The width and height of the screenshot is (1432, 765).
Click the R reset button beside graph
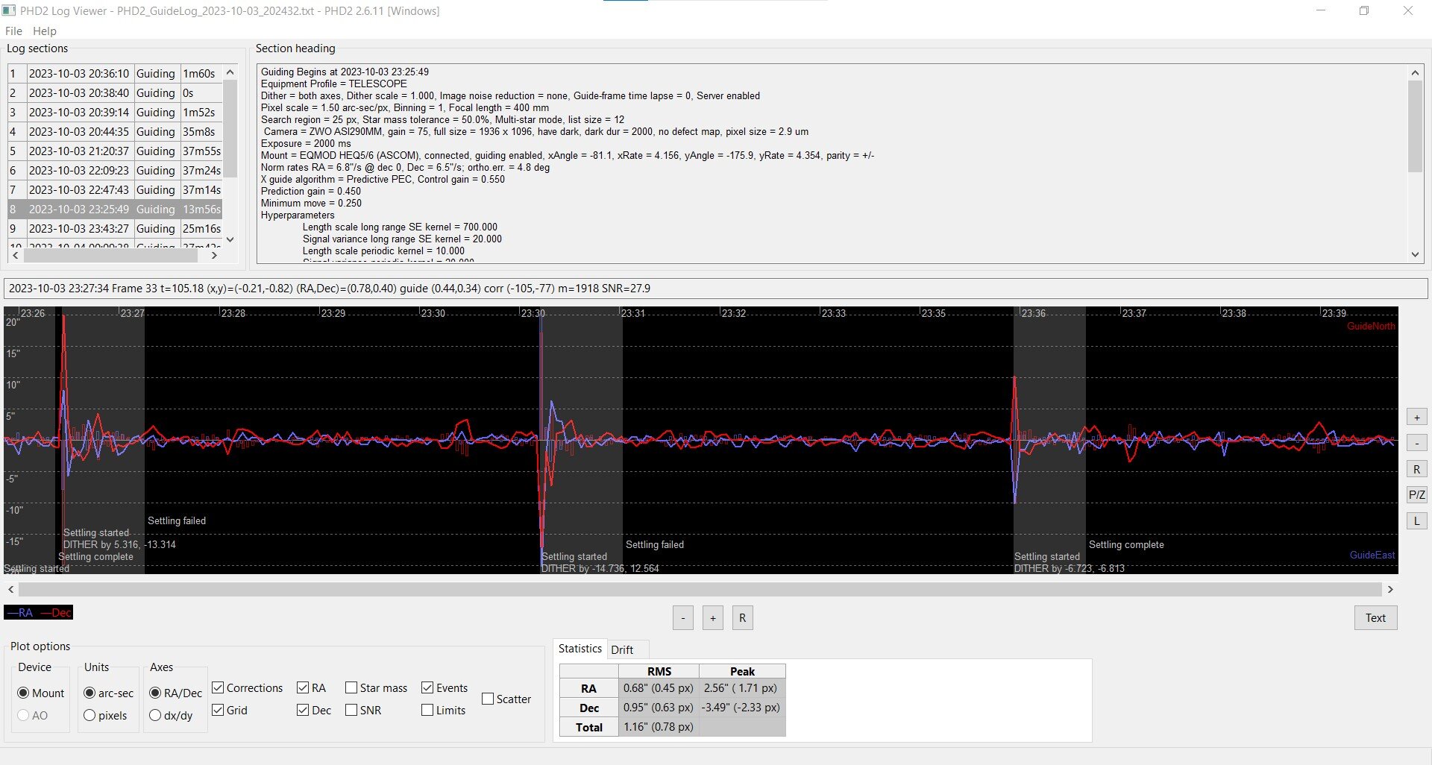[1416, 470]
